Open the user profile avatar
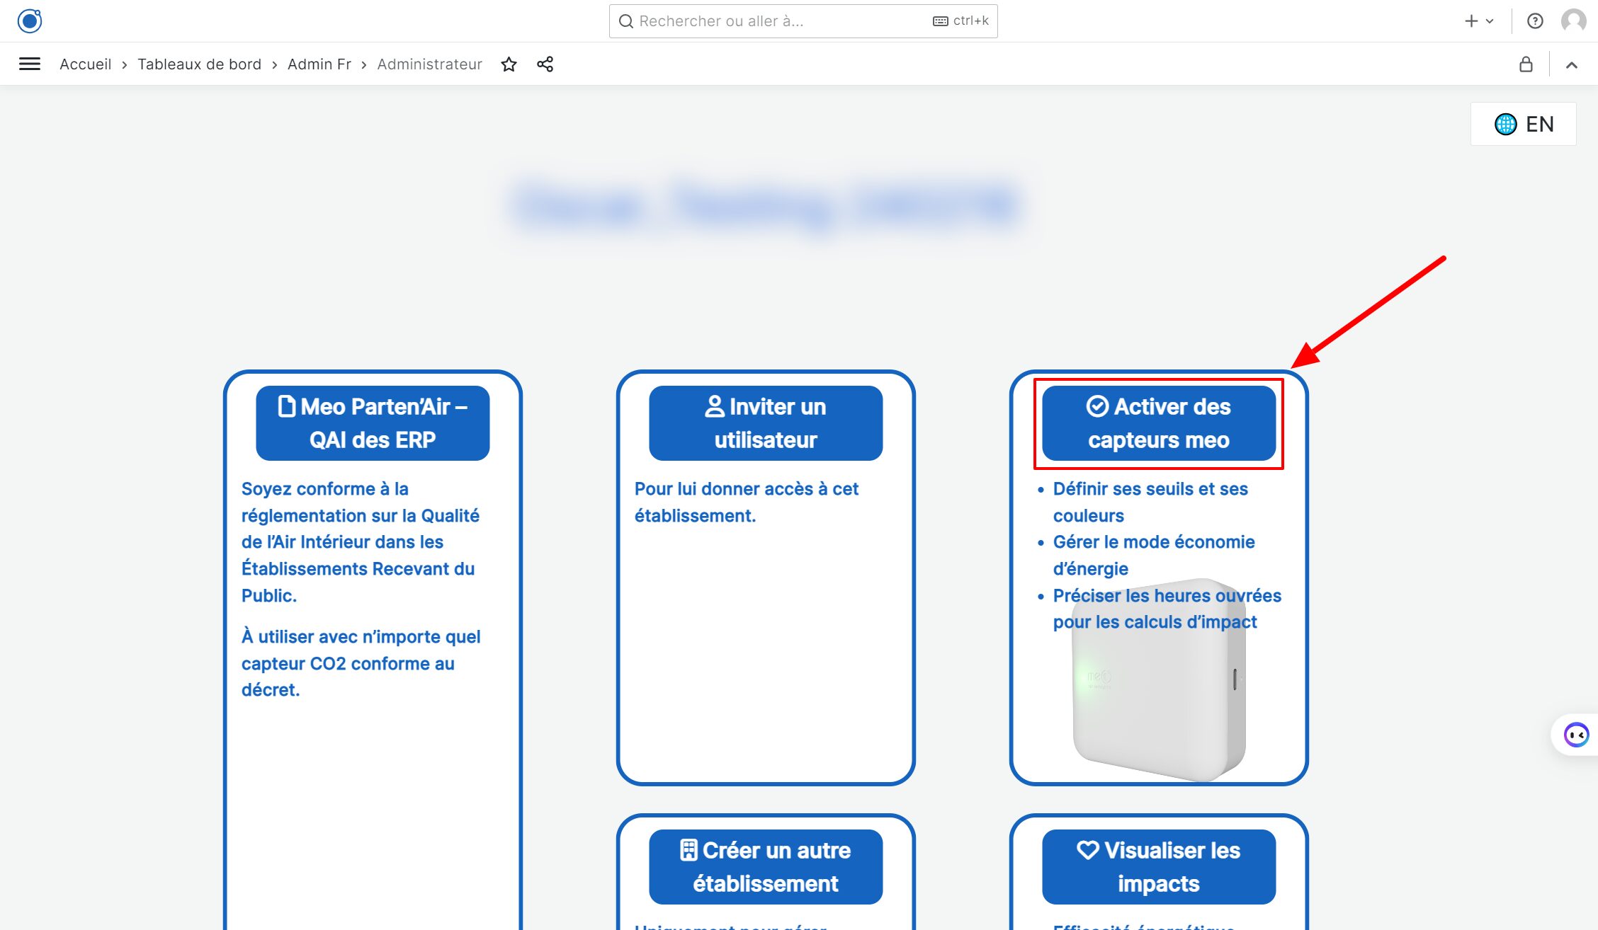The width and height of the screenshot is (1598, 930). point(1574,21)
